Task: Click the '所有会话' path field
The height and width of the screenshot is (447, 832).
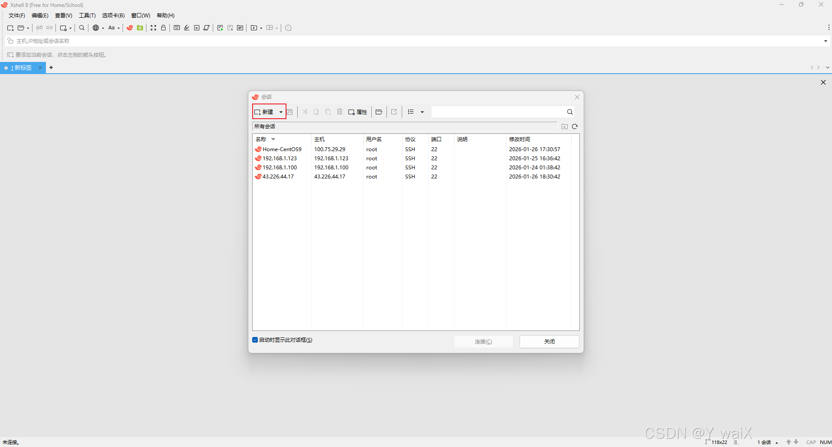Action: pyautogui.click(x=405, y=126)
